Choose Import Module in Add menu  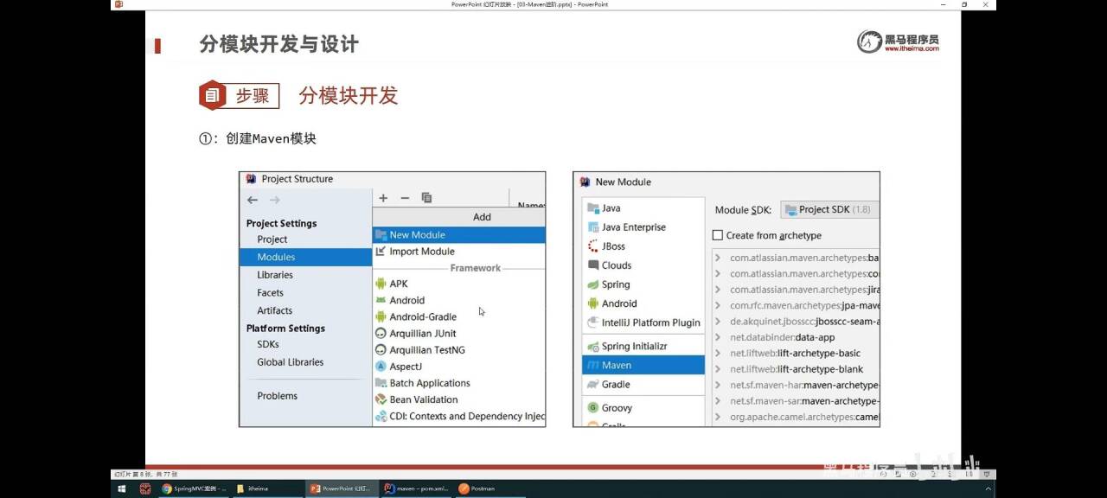click(x=459, y=251)
